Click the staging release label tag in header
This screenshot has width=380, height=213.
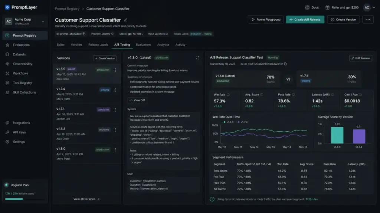coord(208,34)
